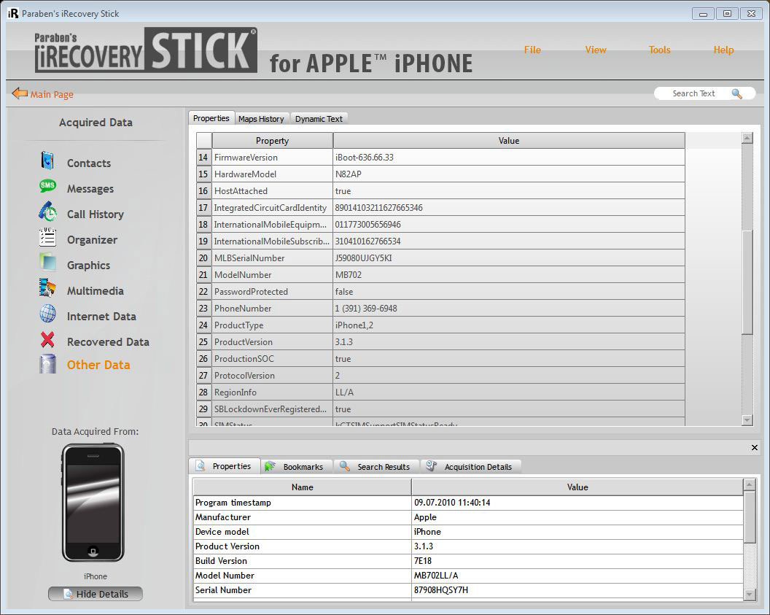This screenshot has width=770, height=615.
Task: Click lower table scrollbar down arrow
Action: (x=749, y=595)
